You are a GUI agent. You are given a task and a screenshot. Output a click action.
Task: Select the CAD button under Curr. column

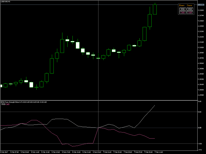(x=190, y=13)
